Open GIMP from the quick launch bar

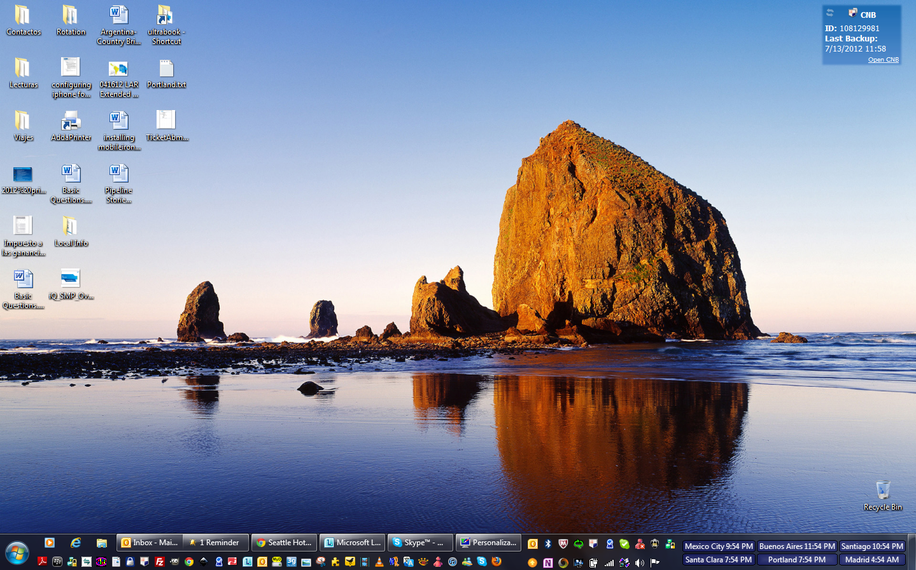click(174, 562)
